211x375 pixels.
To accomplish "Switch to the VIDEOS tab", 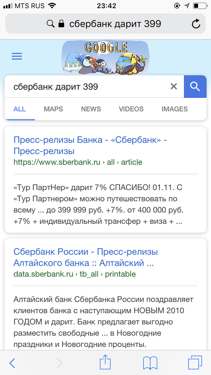I will [131, 109].
